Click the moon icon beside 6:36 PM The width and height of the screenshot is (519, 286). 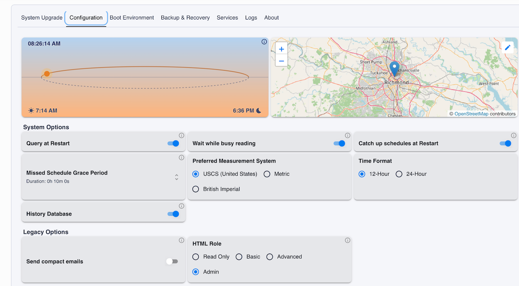tap(259, 111)
